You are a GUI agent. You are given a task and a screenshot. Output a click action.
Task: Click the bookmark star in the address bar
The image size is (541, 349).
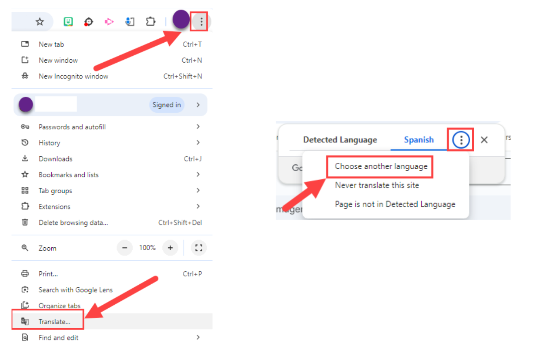click(x=39, y=21)
